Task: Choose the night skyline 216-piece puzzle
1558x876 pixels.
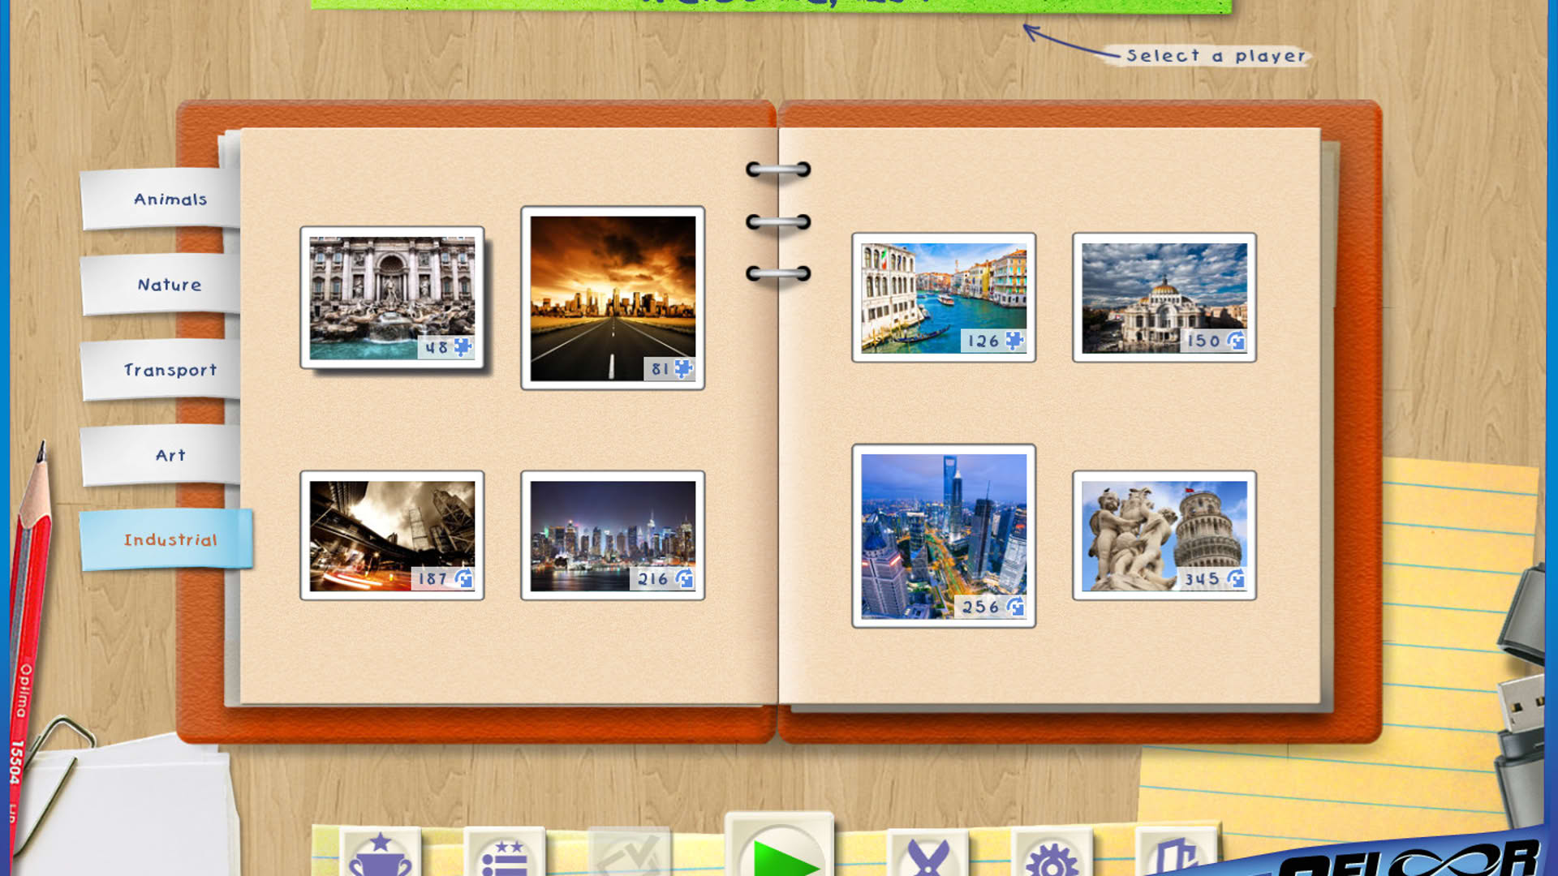Action: coord(613,535)
